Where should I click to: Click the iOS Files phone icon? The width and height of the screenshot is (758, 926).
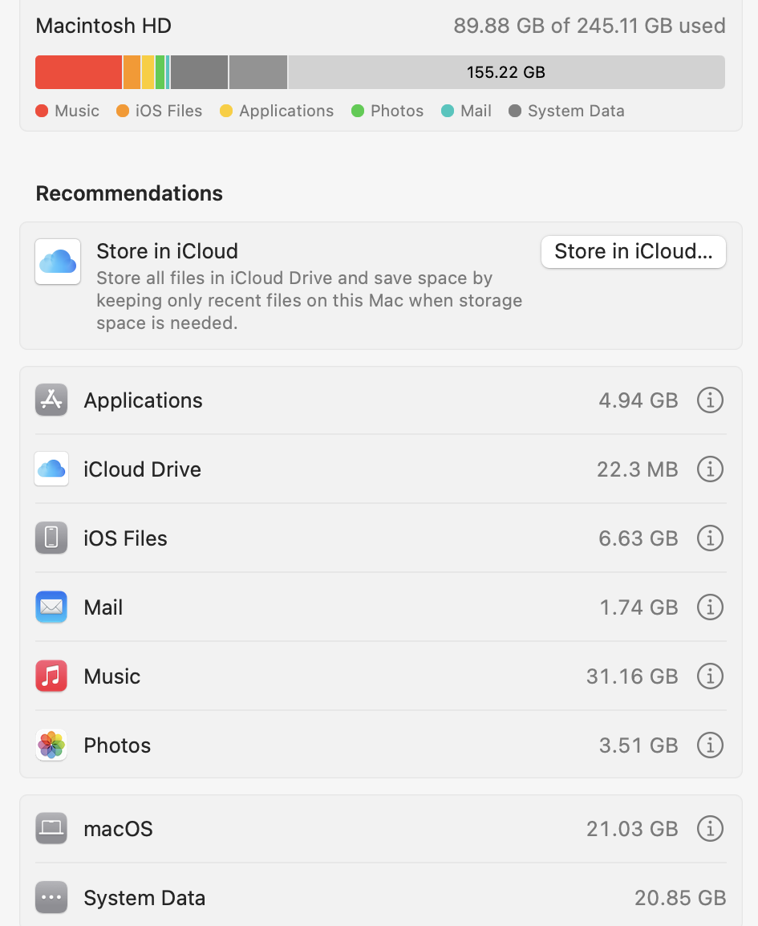pos(51,538)
